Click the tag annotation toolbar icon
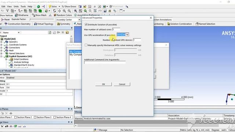The height and width of the screenshot is (132, 235). pyautogui.click(x=115, y=11)
